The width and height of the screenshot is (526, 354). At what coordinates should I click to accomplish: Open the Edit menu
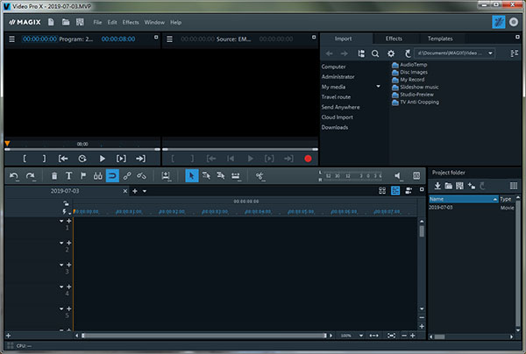click(112, 23)
